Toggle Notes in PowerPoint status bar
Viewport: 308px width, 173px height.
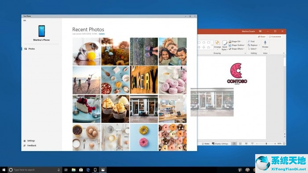tap(205, 144)
